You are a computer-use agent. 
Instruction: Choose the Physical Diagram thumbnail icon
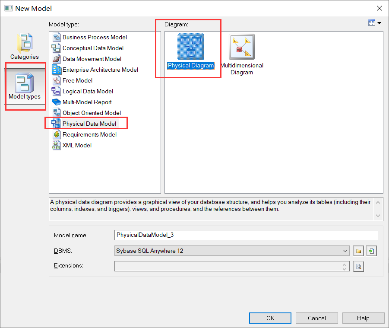click(190, 46)
